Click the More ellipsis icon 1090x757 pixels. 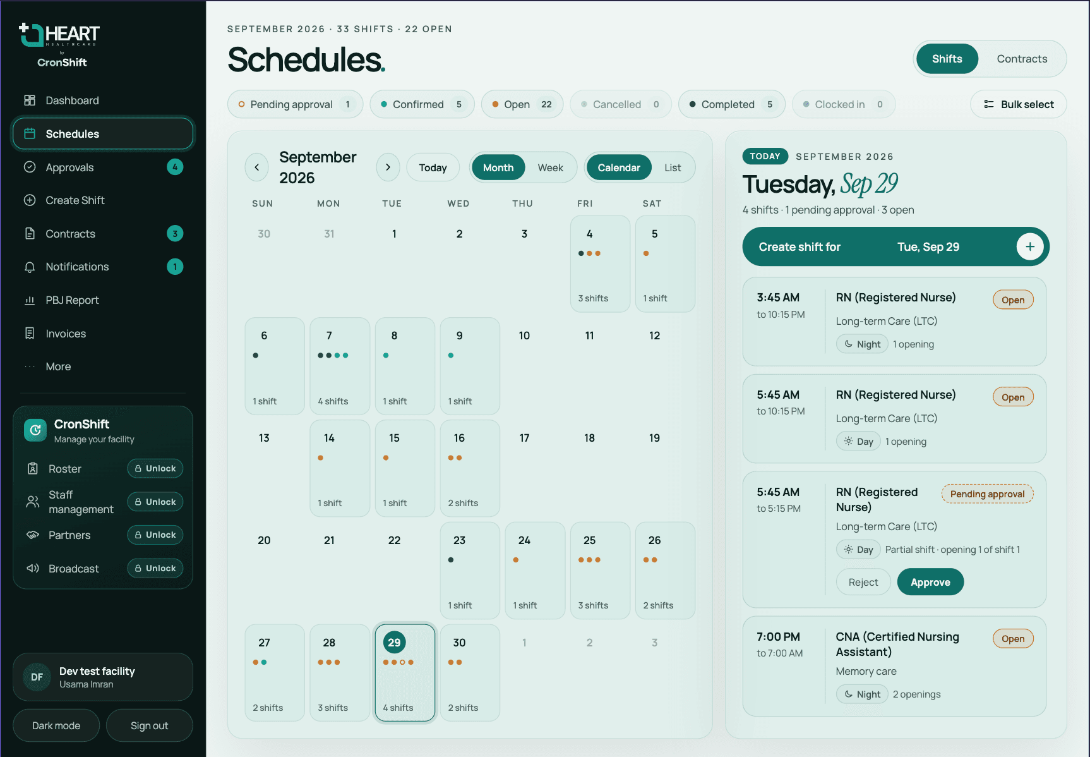(x=30, y=366)
